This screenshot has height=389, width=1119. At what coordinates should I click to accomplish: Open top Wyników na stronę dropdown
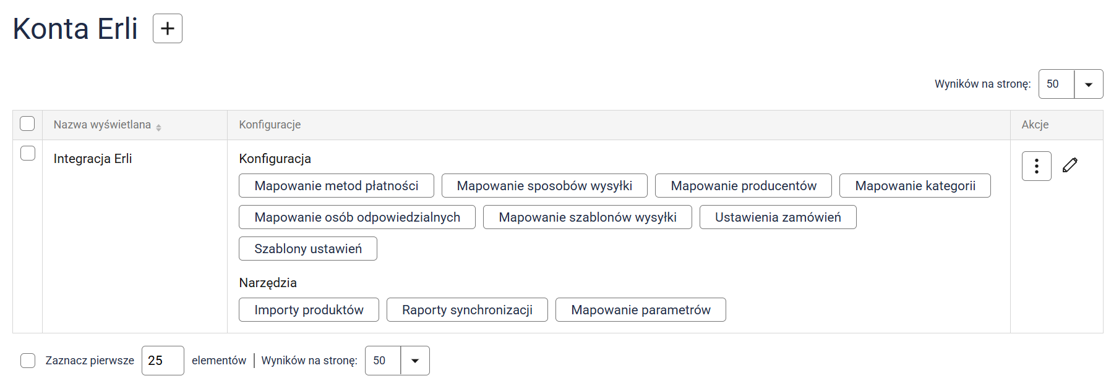point(1089,84)
